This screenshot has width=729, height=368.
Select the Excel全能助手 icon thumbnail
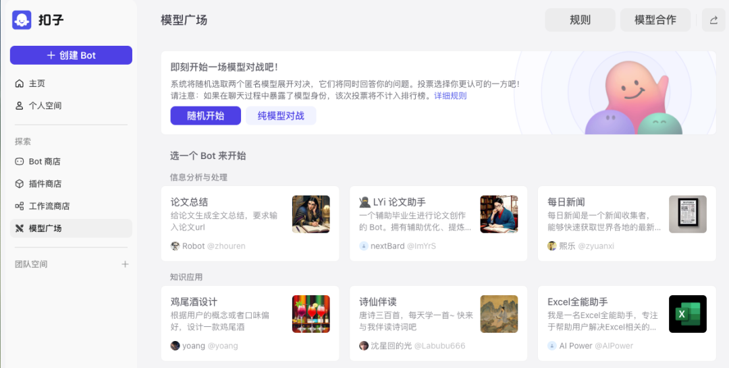[x=688, y=313]
